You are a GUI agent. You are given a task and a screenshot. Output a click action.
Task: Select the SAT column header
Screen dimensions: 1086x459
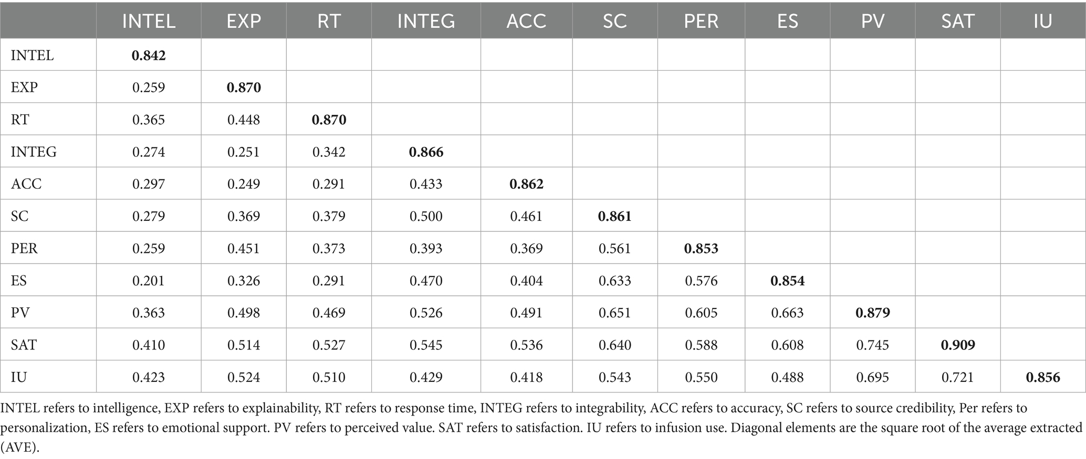[x=958, y=21]
